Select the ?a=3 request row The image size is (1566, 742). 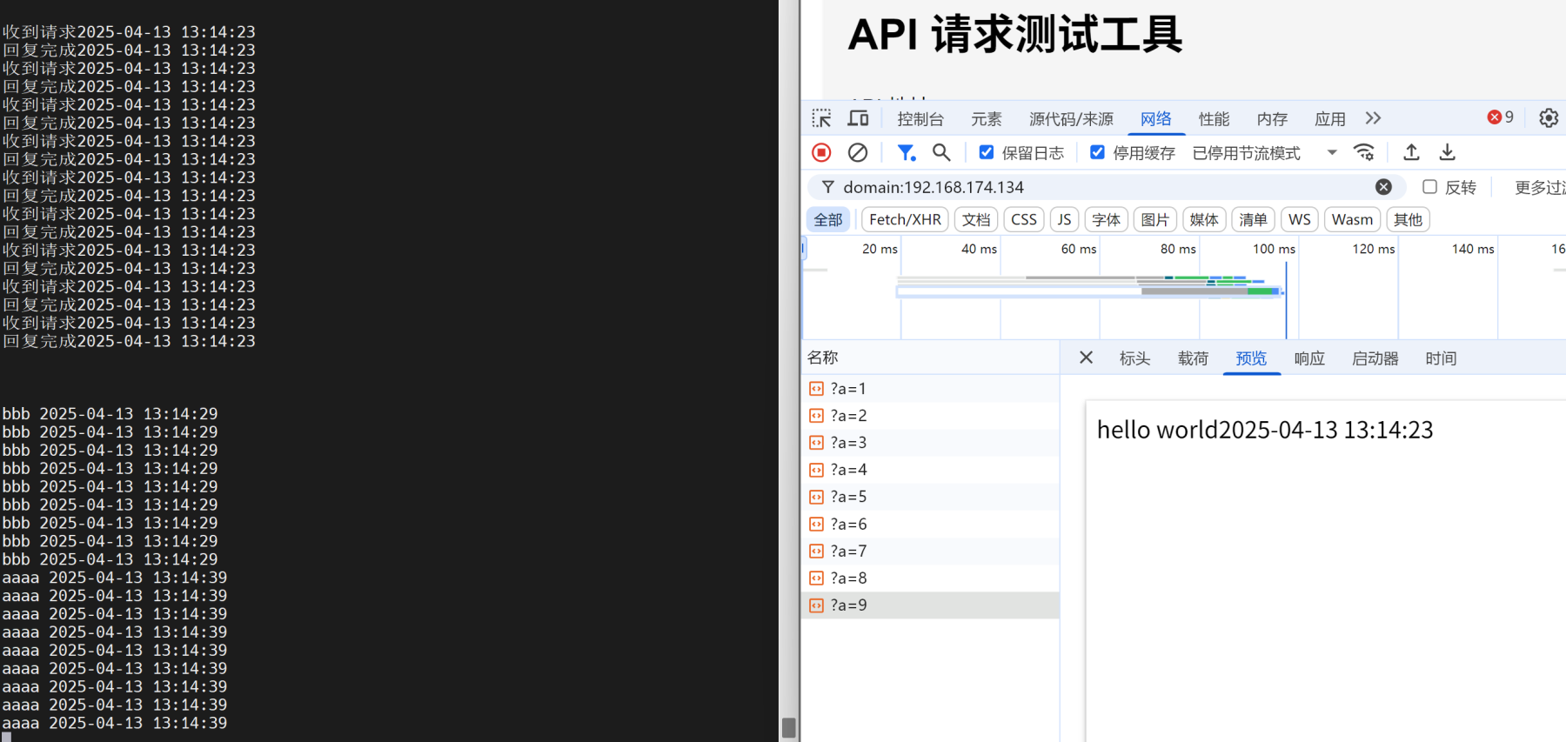[x=930, y=443]
